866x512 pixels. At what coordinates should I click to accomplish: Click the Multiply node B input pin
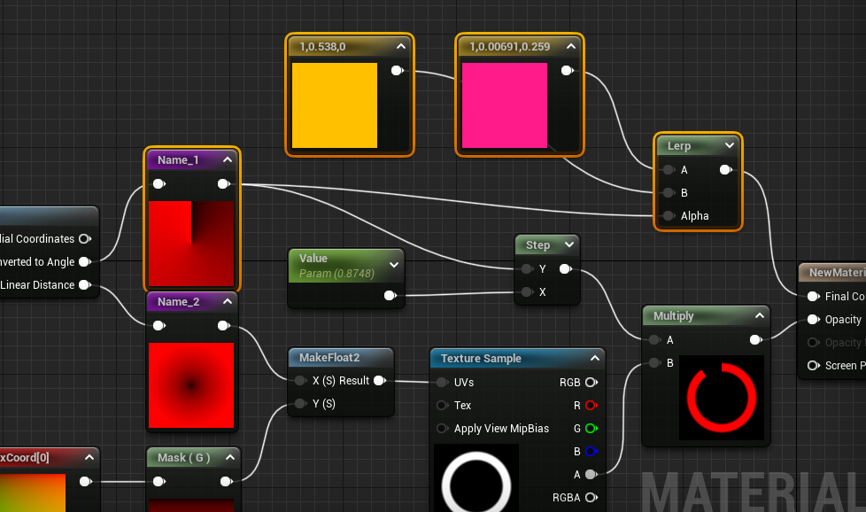[655, 363]
